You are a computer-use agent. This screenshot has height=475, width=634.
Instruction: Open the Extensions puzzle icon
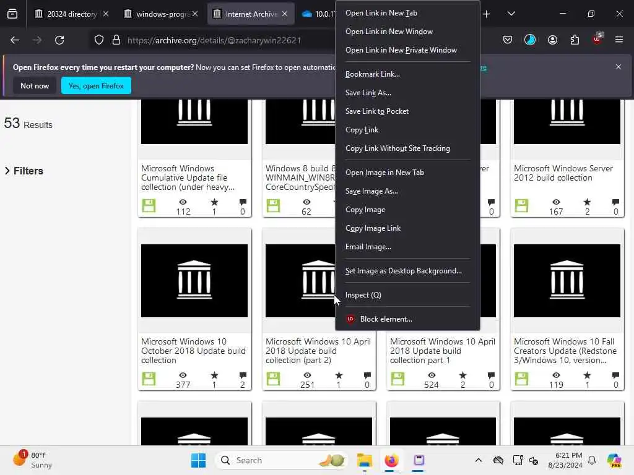pos(575,40)
